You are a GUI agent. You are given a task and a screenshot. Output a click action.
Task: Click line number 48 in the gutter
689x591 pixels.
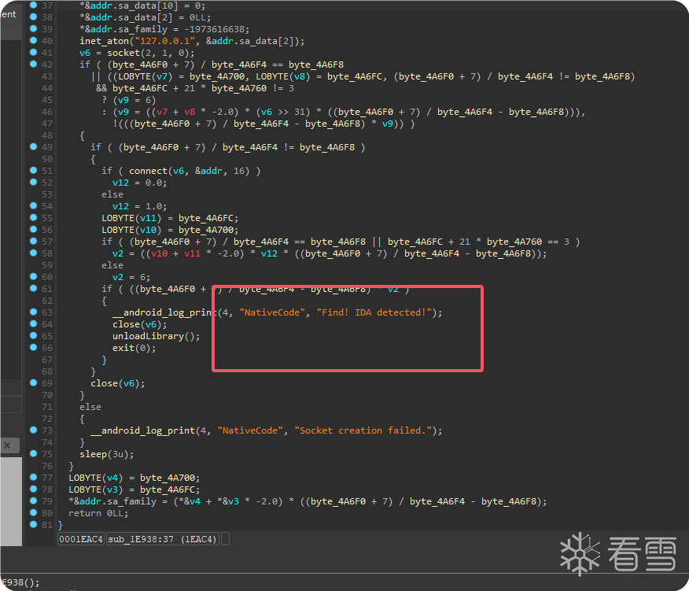coord(47,135)
